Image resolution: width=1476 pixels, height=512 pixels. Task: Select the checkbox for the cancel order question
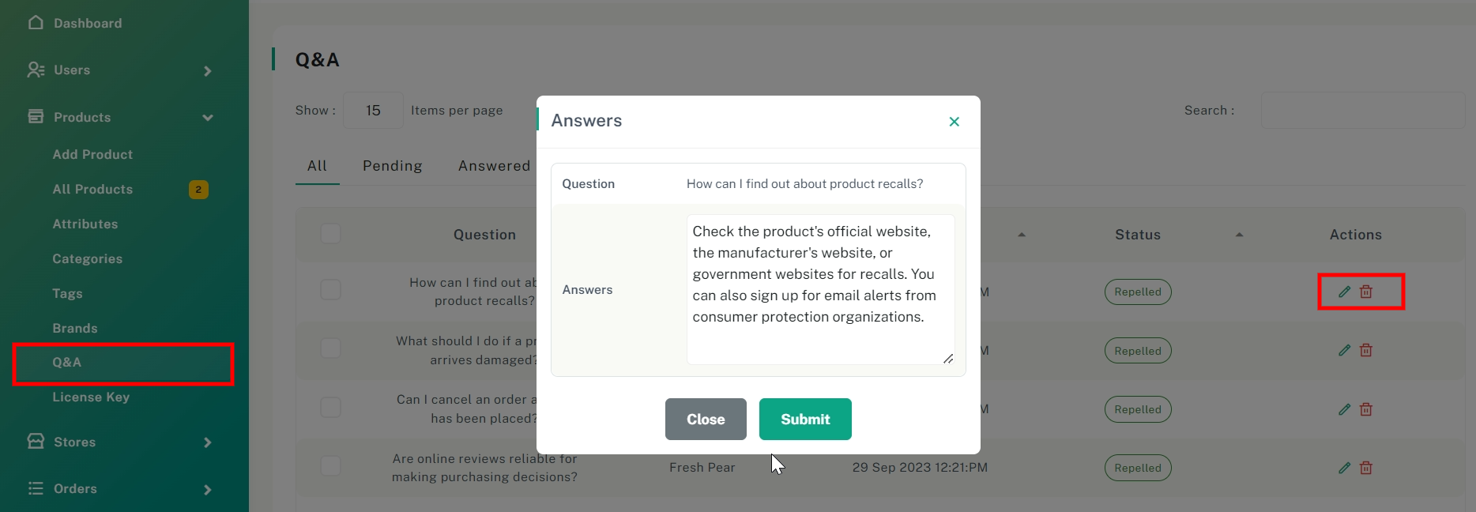pyautogui.click(x=330, y=408)
